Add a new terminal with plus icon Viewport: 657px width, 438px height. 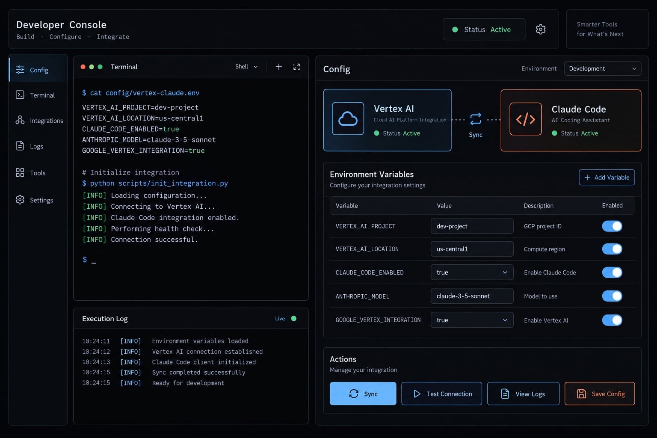279,67
